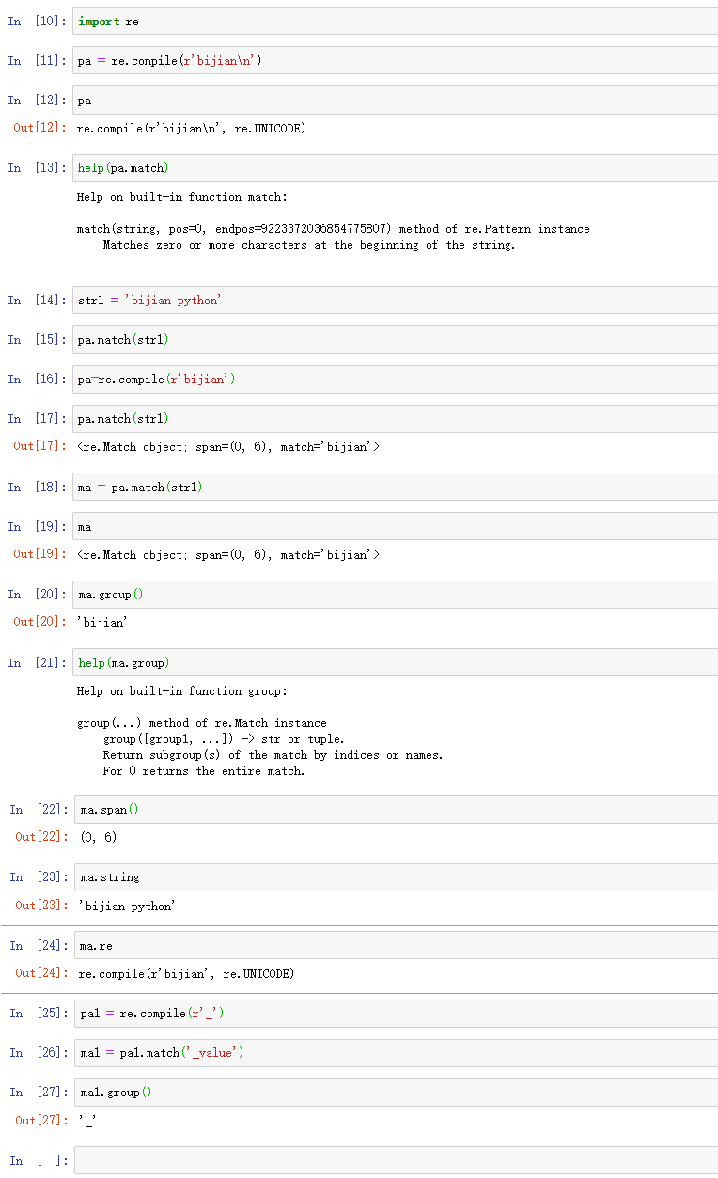Image resolution: width=718 pixels, height=1178 pixels.
Task: Click the Out[20] prompt label
Action: [x=40, y=622]
